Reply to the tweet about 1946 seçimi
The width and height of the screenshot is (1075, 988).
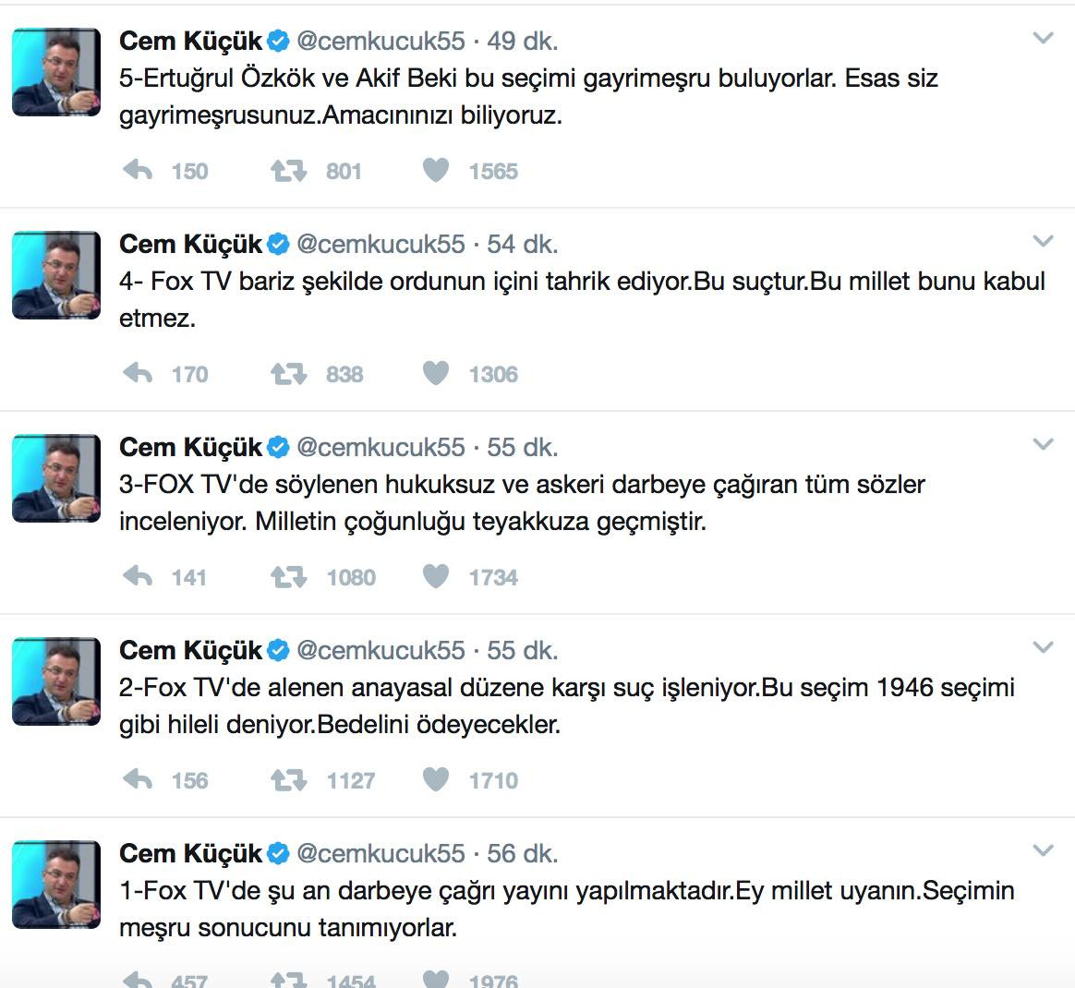tap(138, 780)
